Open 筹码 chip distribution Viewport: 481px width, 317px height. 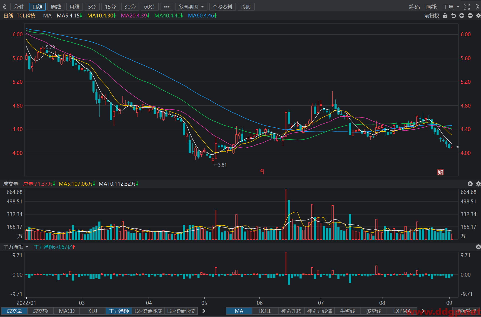[414, 7]
